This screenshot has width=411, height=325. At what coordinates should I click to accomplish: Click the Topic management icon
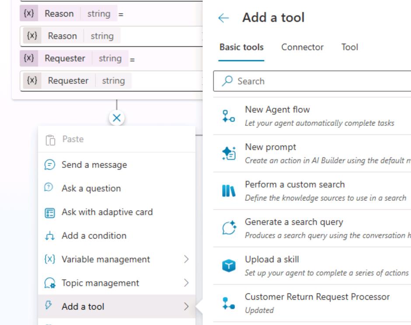50,283
